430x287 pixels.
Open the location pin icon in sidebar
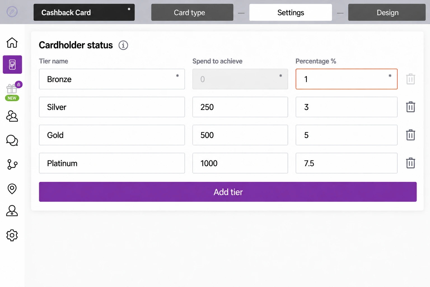(x=12, y=189)
